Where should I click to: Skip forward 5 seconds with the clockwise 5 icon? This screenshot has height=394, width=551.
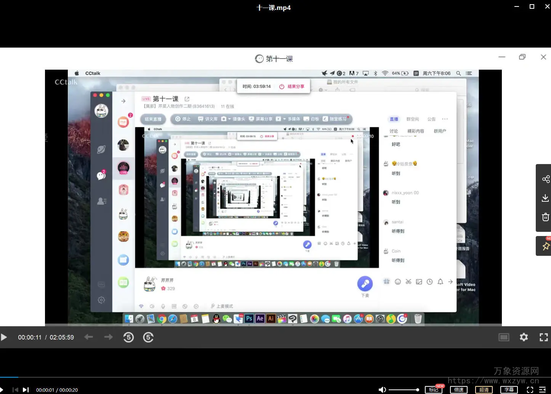click(x=148, y=337)
